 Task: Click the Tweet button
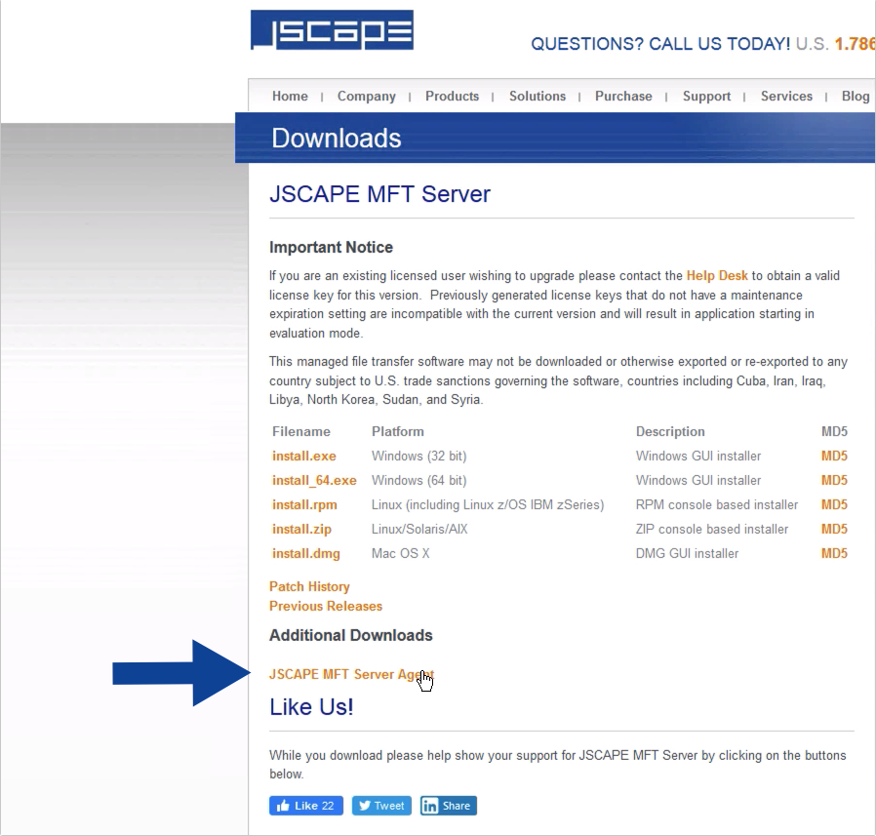coord(380,805)
